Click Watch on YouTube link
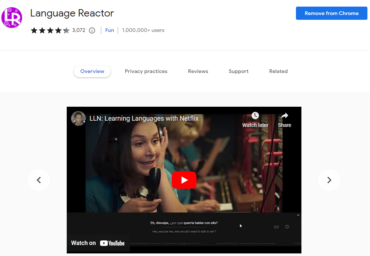Viewport: 370px width, 256px height. 98,243
